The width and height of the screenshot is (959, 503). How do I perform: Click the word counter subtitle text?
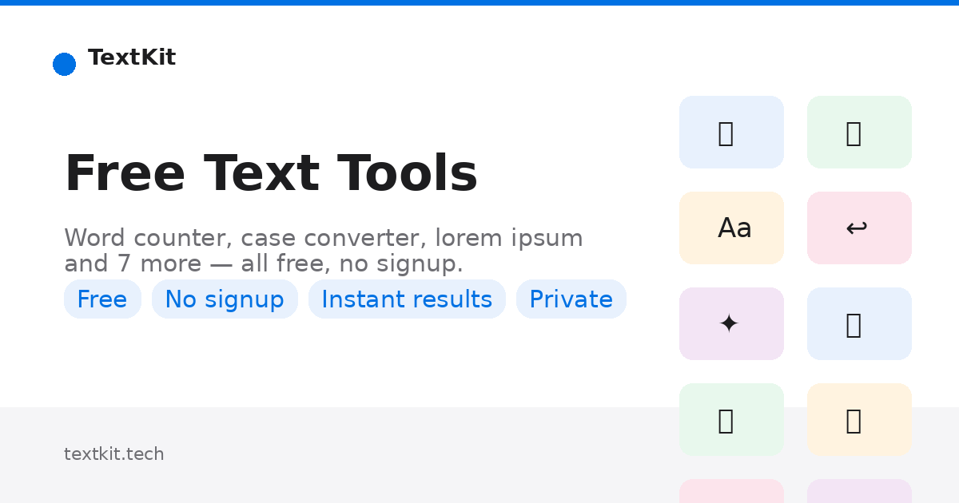[324, 251]
